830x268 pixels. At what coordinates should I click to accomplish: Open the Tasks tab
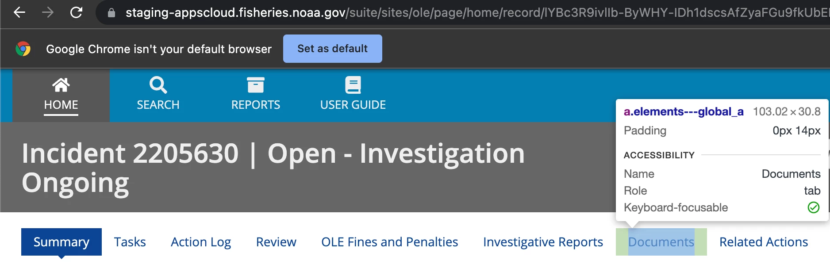(130, 242)
